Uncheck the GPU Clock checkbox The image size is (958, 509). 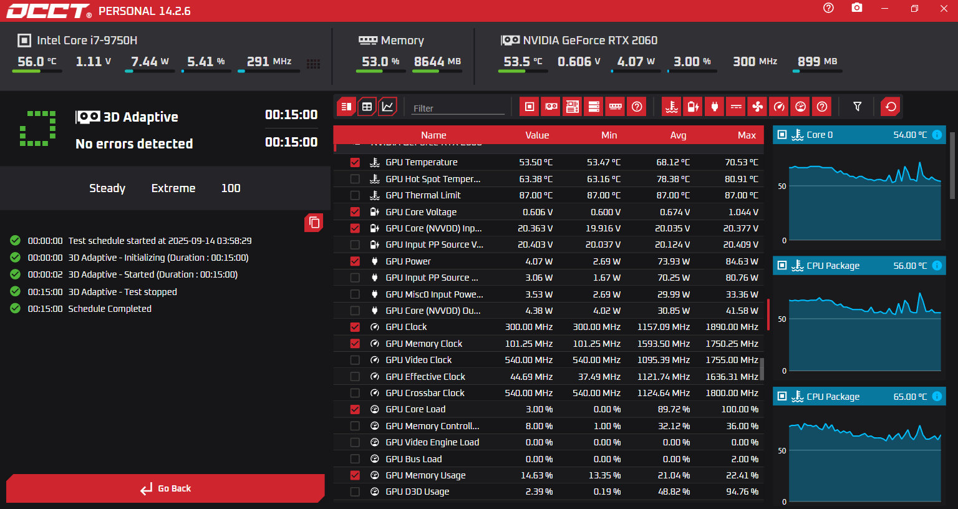click(355, 327)
